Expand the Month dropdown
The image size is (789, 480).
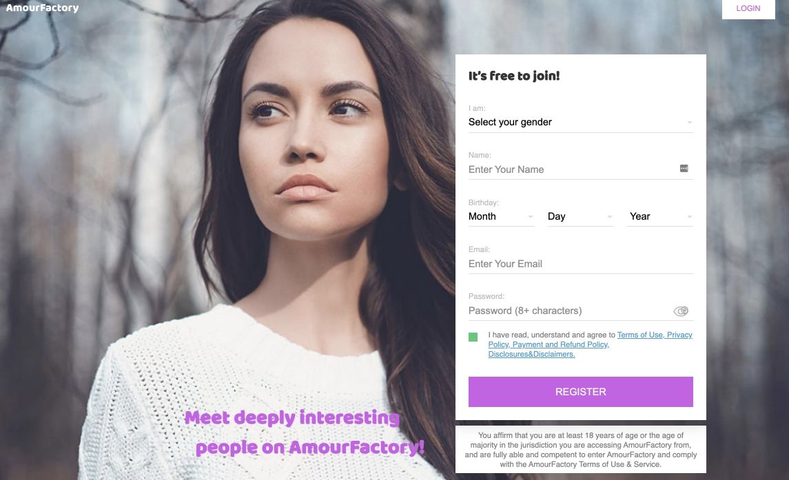pyautogui.click(x=501, y=216)
